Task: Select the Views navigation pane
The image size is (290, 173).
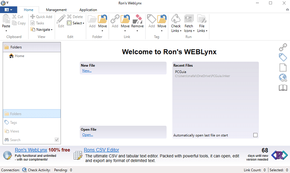Action: point(32,131)
